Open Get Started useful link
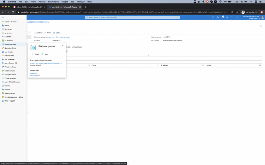Viewport: 265px width, 165px height. (34, 75)
